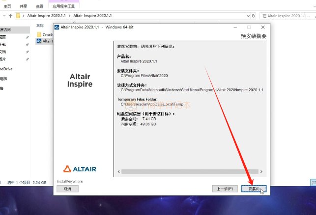
Task: Minimize the Altair Inspire installer window
Action: [235, 27]
